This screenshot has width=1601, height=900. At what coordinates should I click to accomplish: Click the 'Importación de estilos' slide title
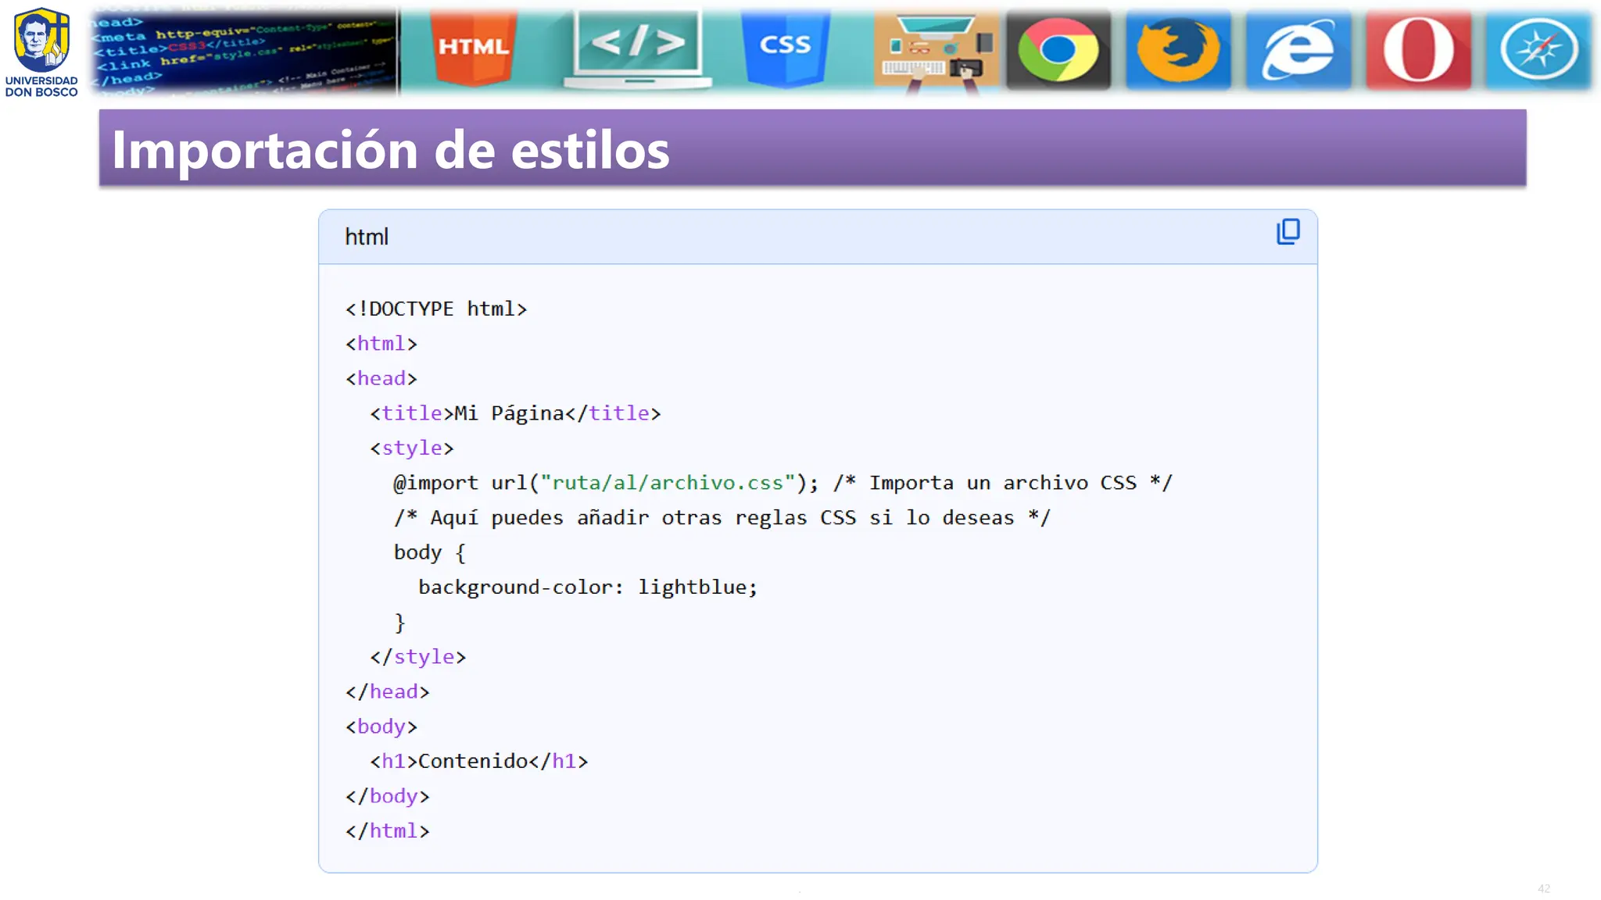pos(391,149)
